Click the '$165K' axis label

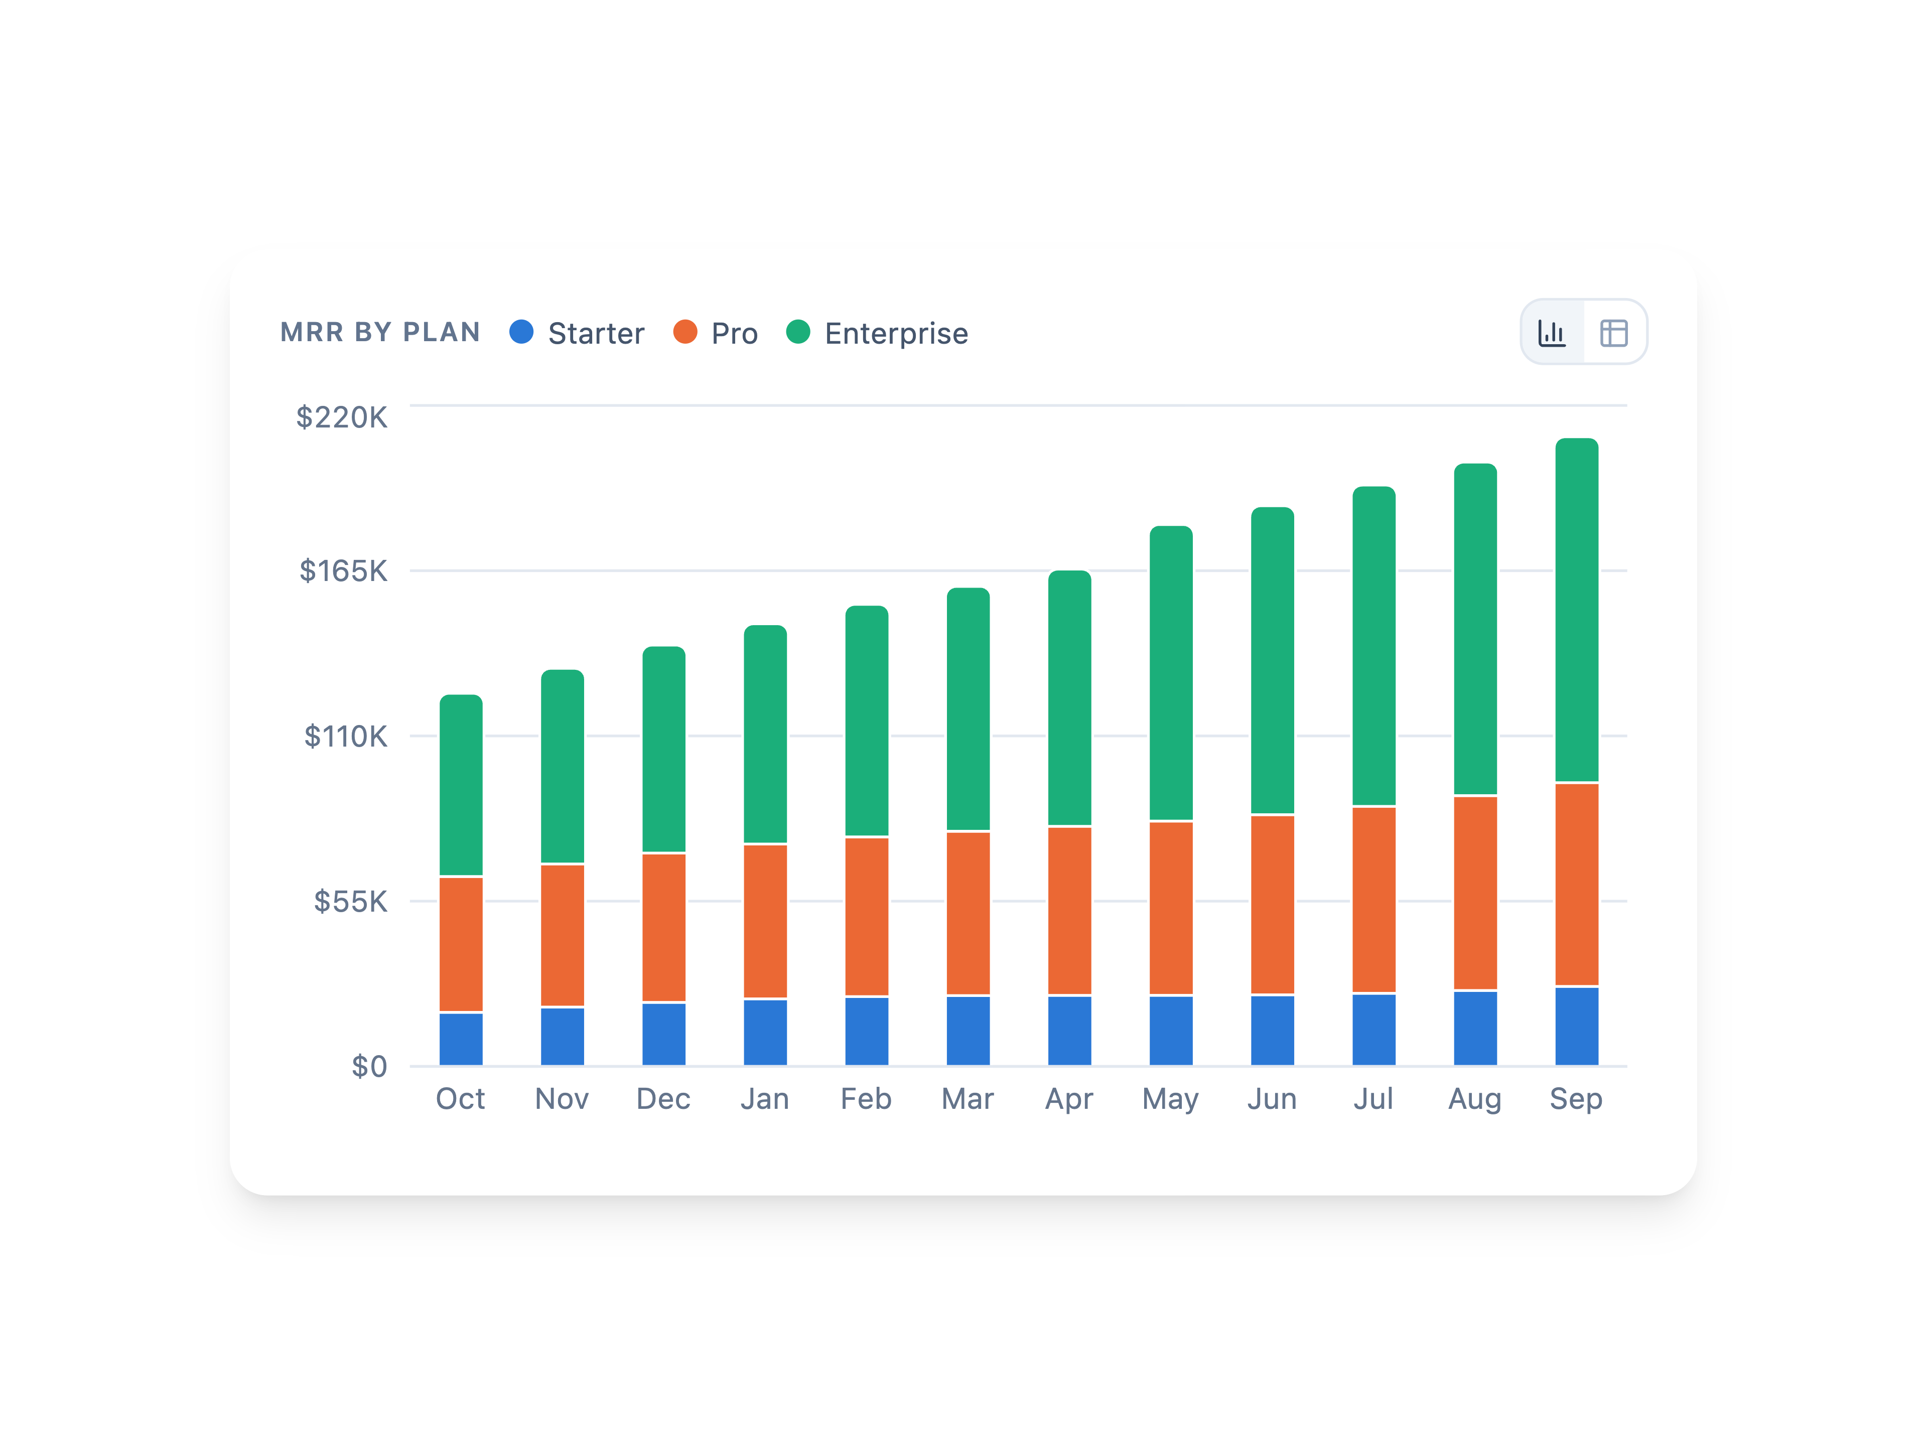pyautogui.click(x=343, y=570)
